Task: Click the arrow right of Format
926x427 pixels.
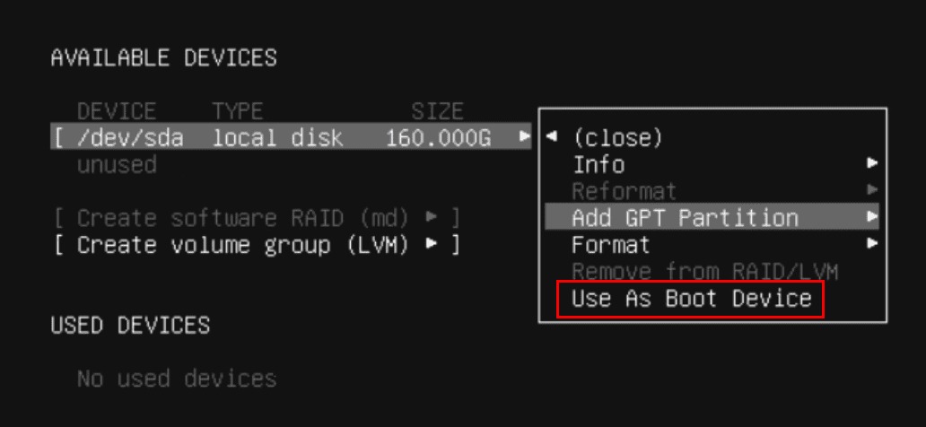Action: click(871, 244)
